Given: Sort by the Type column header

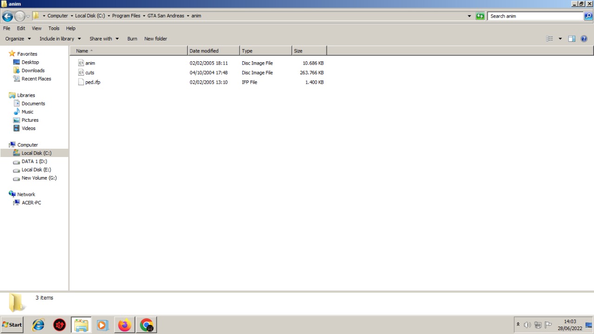Looking at the screenshot, I should (265, 51).
